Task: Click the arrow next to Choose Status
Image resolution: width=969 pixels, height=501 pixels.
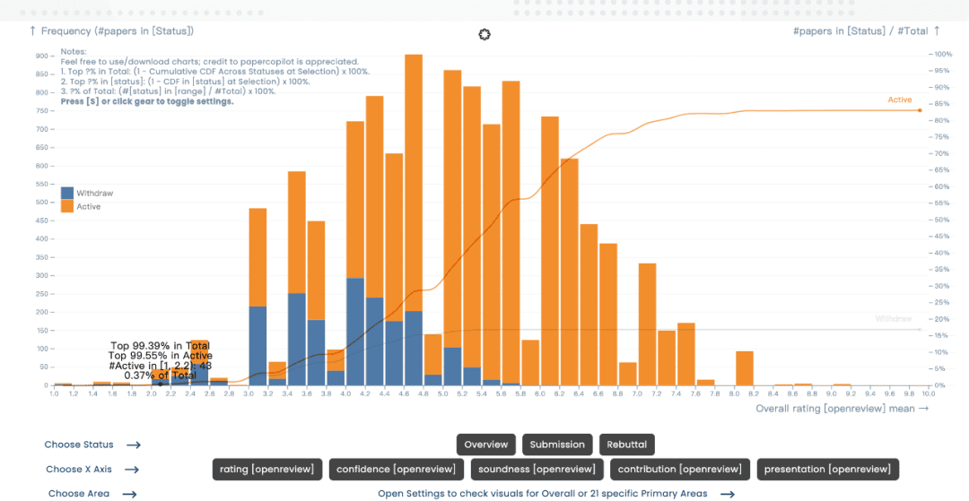Action: pos(134,445)
